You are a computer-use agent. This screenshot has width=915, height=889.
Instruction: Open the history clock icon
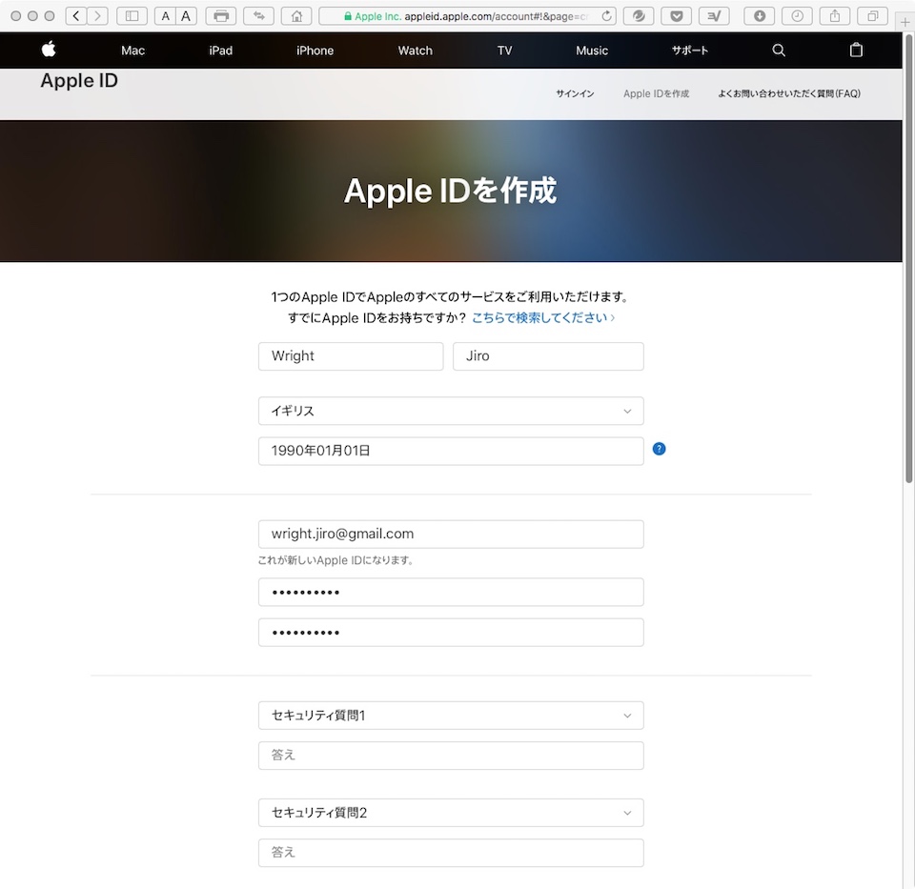coord(797,16)
